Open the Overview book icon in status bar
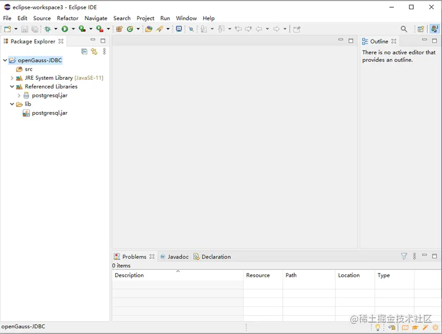The width and height of the screenshot is (442, 334). click(405, 327)
